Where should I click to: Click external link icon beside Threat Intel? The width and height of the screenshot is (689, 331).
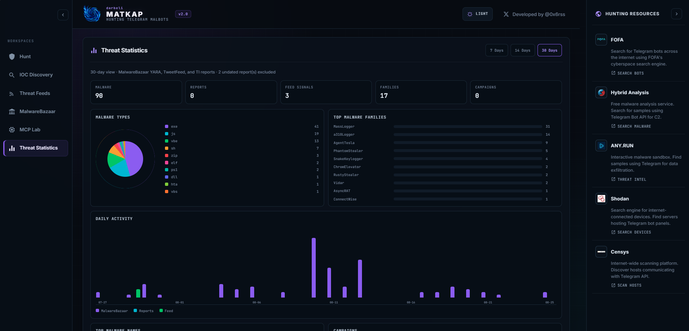coord(613,179)
